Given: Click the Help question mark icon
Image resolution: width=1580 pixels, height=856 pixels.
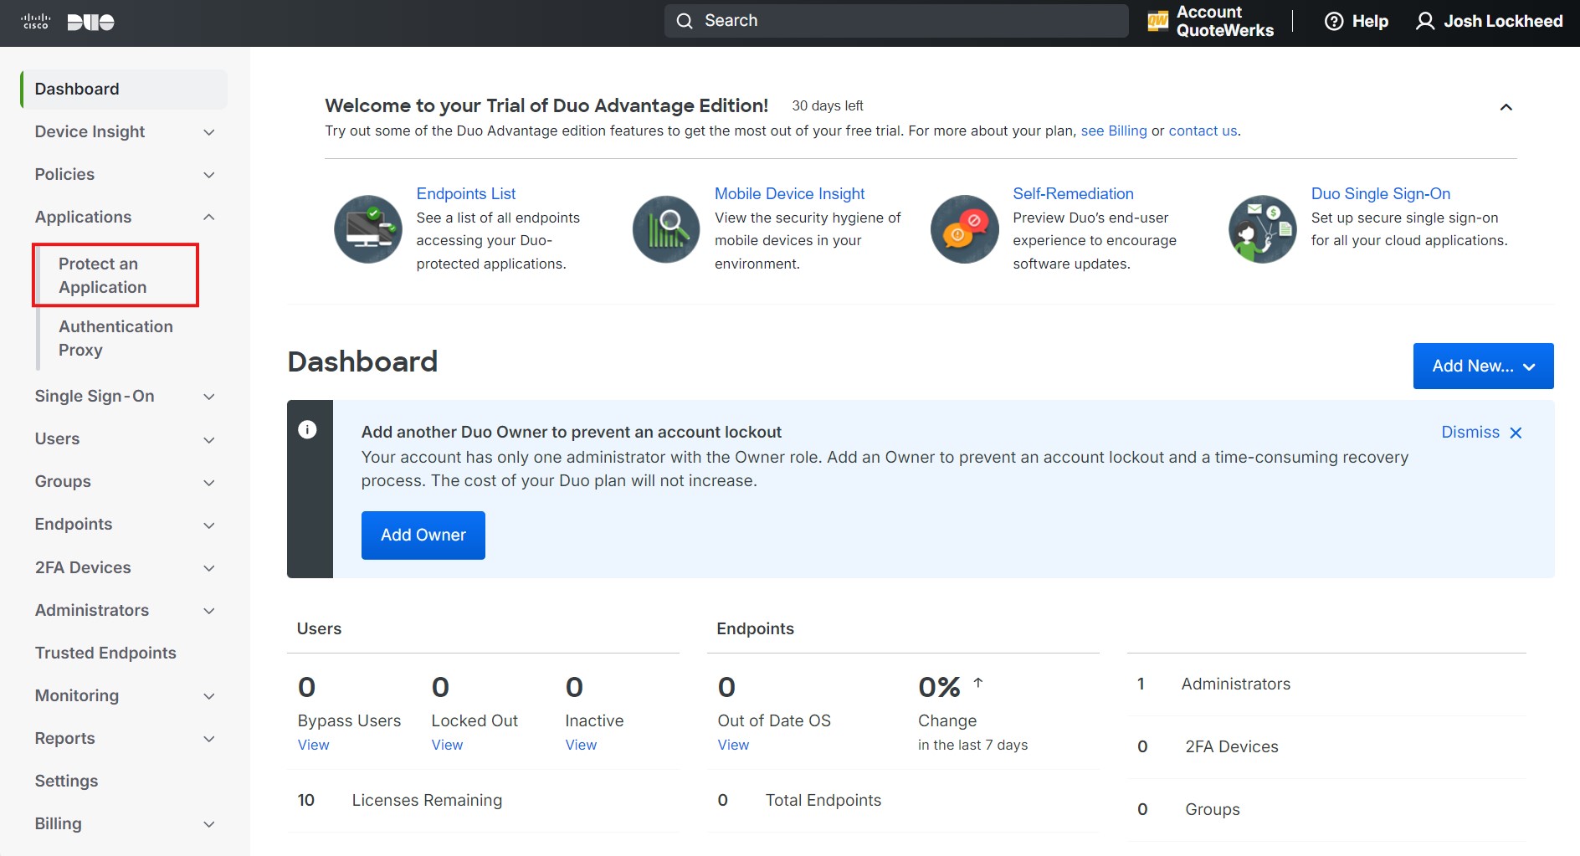Looking at the screenshot, I should (1334, 22).
